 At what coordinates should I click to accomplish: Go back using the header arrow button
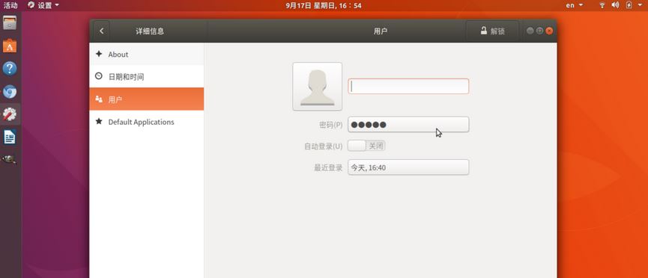pyautogui.click(x=101, y=31)
